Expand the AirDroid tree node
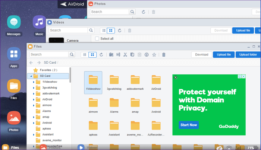Screen dimensions: 261x150 [x=34, y=99]
